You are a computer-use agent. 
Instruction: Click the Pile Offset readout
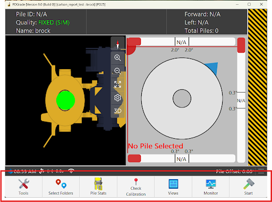coord(234,171)
